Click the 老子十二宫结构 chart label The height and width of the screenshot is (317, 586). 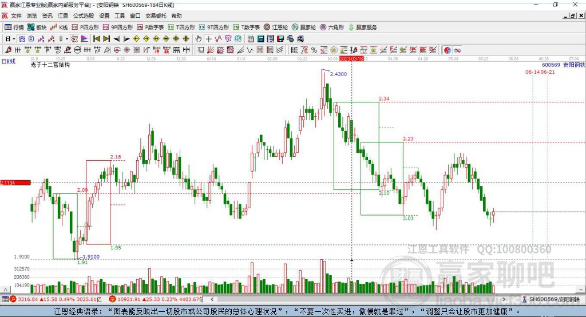click(x=50, y=65)
